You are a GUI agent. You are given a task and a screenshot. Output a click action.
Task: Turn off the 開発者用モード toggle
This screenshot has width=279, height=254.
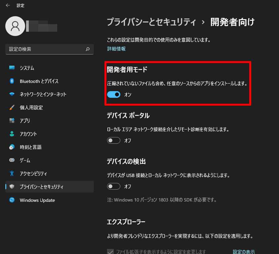click(114, 95)
